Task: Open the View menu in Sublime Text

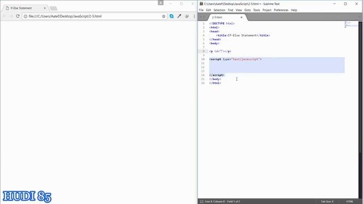Action: pos(239,10)
